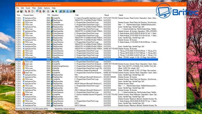Image resolution: width=202 pixels, height=114 pixels.
Task: Open the Tools menu
Action: click(40, 8)
